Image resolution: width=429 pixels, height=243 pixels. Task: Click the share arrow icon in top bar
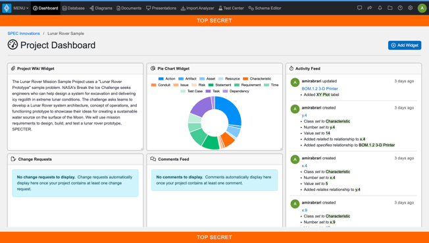(370, 8)
